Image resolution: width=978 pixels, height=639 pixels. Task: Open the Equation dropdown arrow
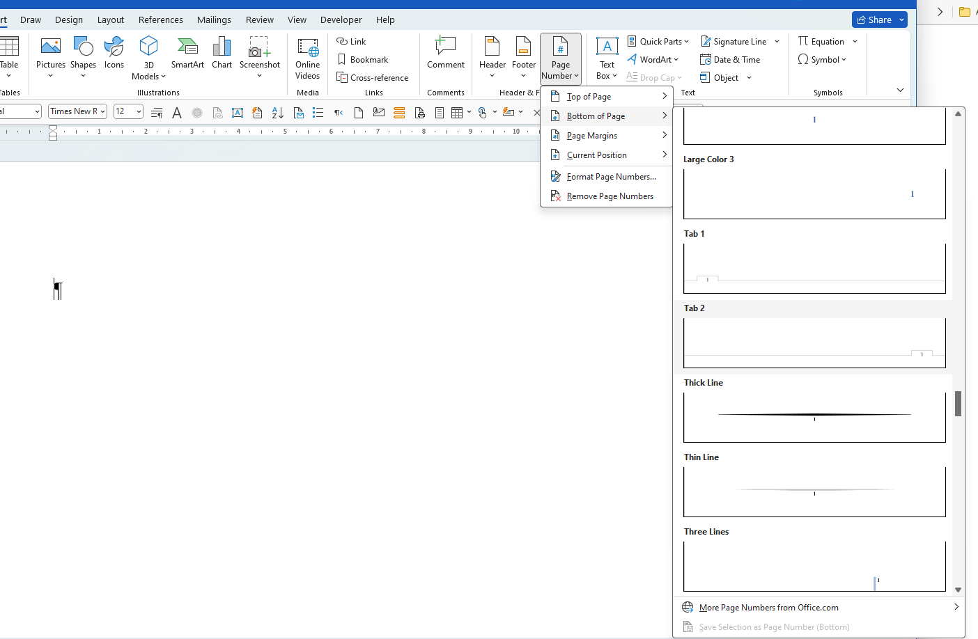tap(855, 42)
